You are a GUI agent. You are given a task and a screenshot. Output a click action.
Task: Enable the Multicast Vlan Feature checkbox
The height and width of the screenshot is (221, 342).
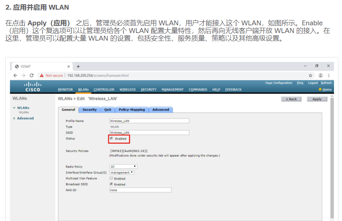click(x=111, y=178)
